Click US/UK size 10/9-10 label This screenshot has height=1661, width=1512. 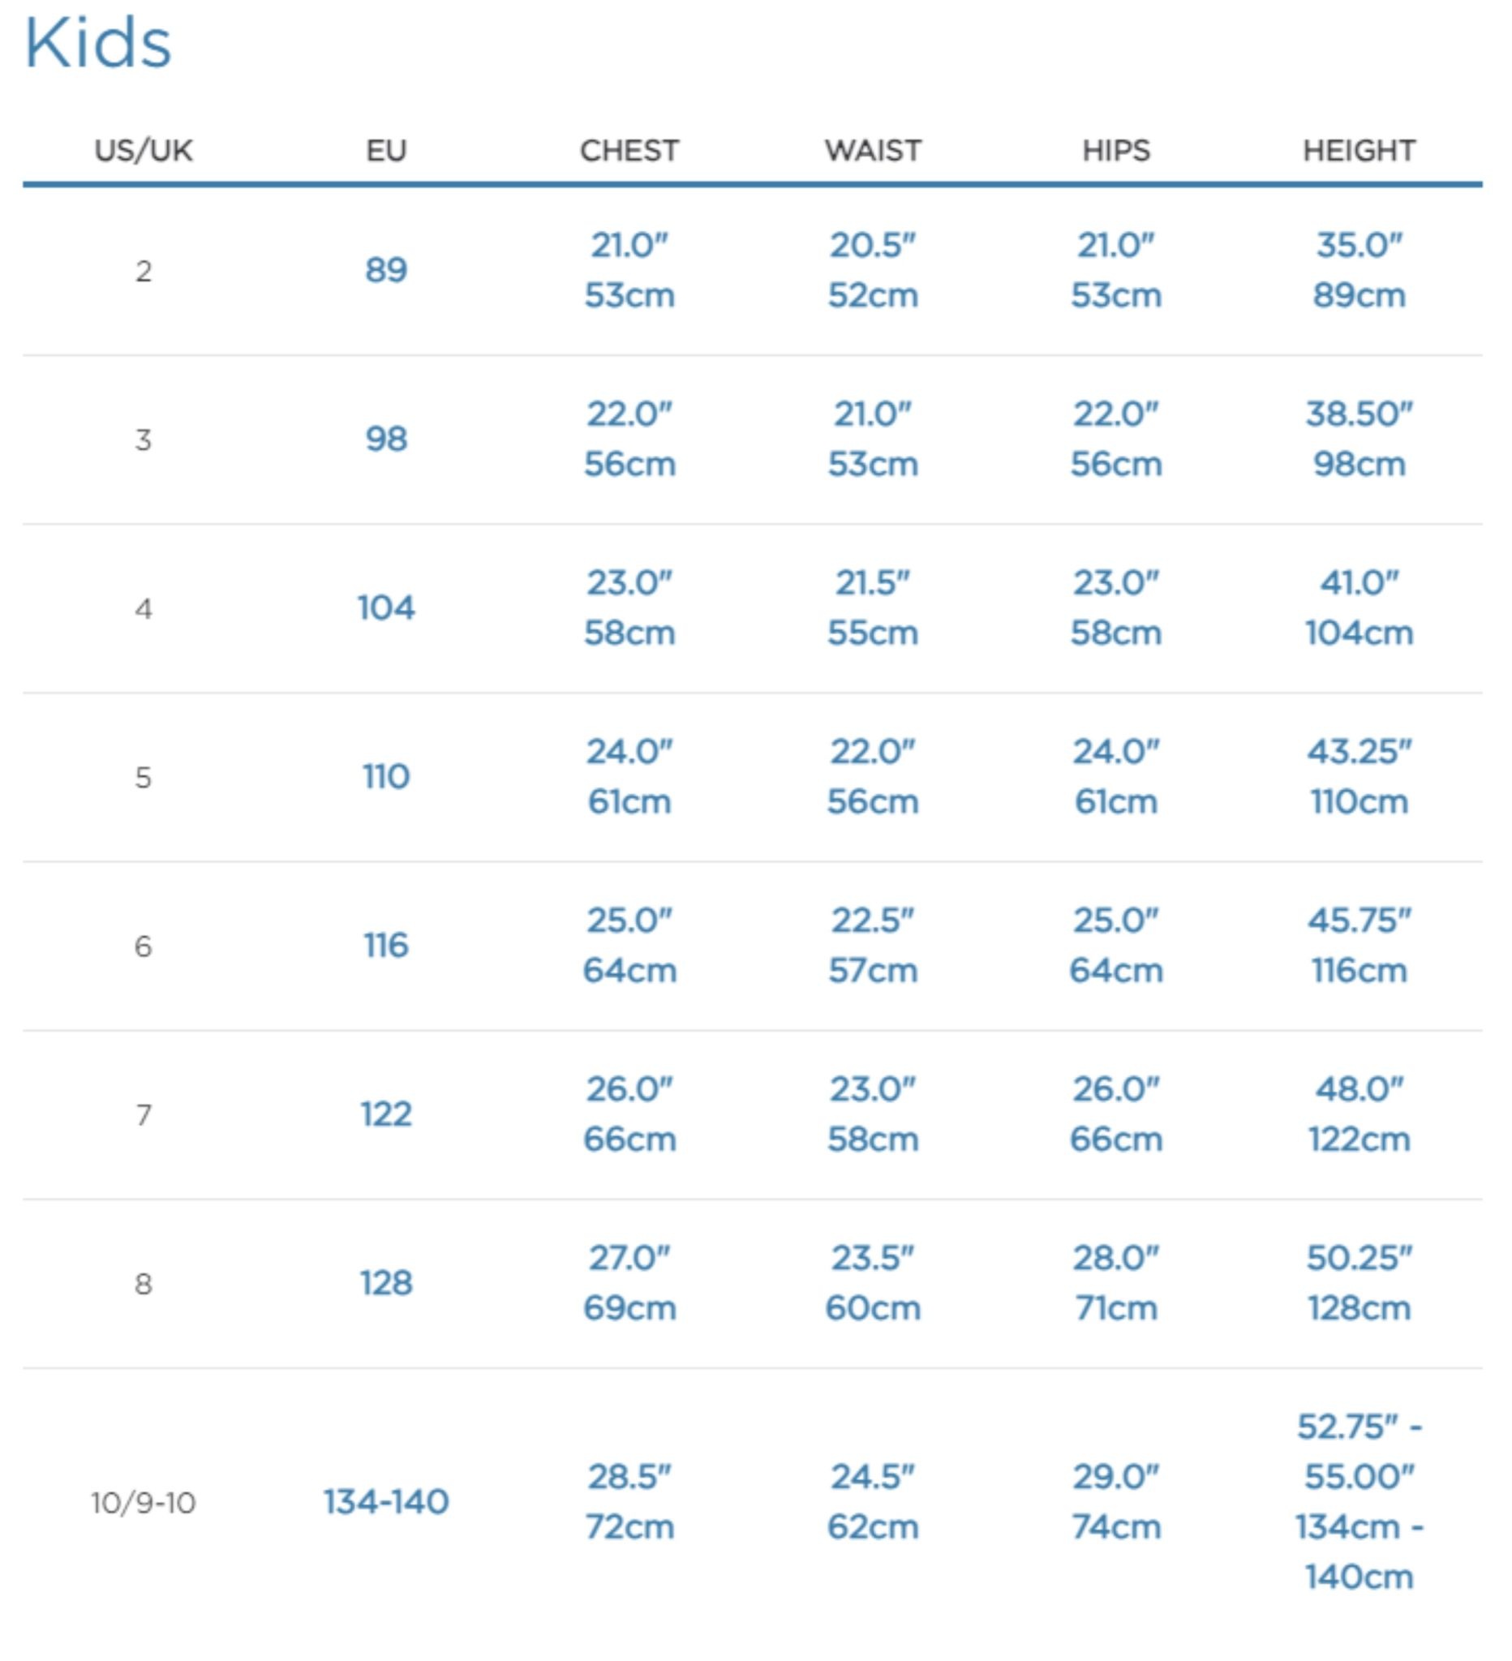(x=144, y=1503)
